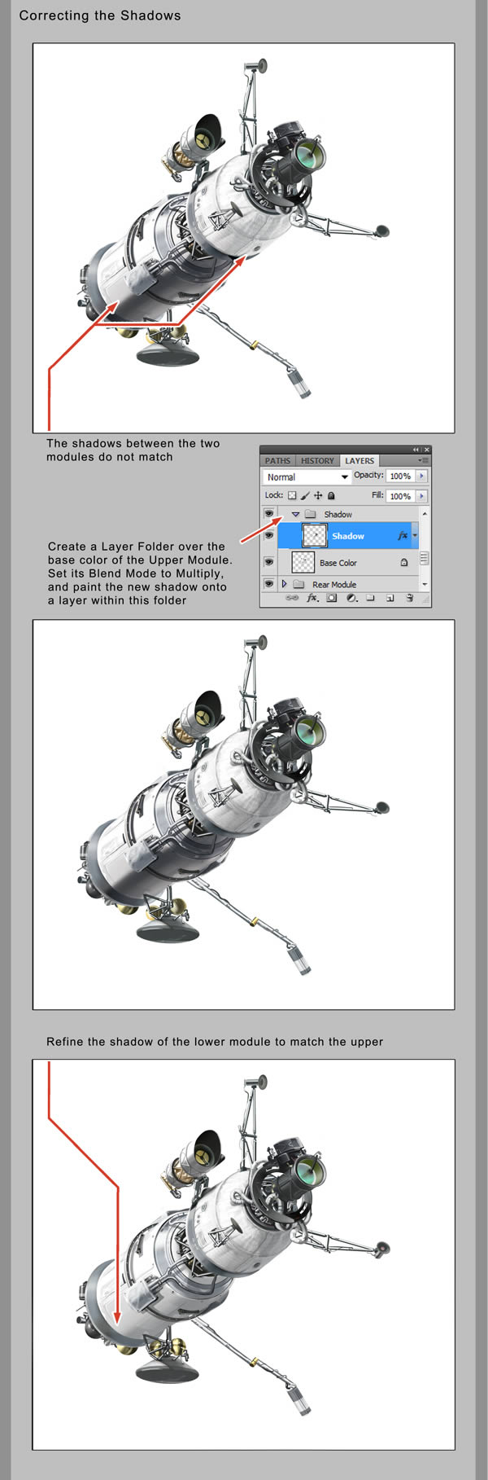488x1480 pixels.
Task: Click Base Color layer lock icon
Action: pyautogui.click(x=404, y=563)
